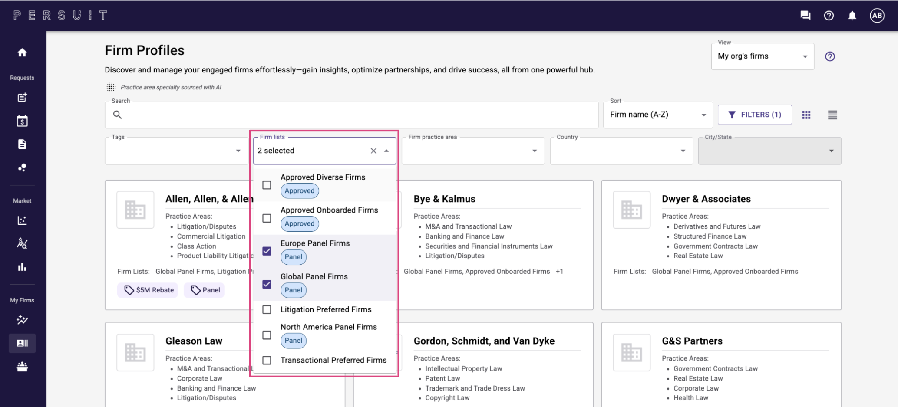Open the analytics search icon under Market

[22, 243]
